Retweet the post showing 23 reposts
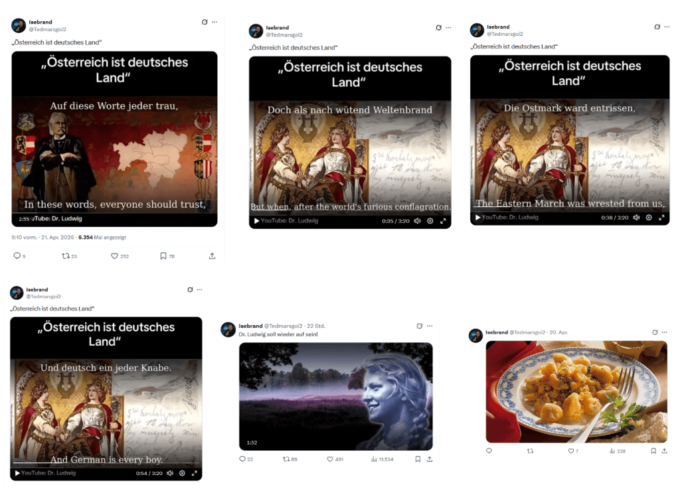This screenshot has width=680, height=493. [66, 256]
